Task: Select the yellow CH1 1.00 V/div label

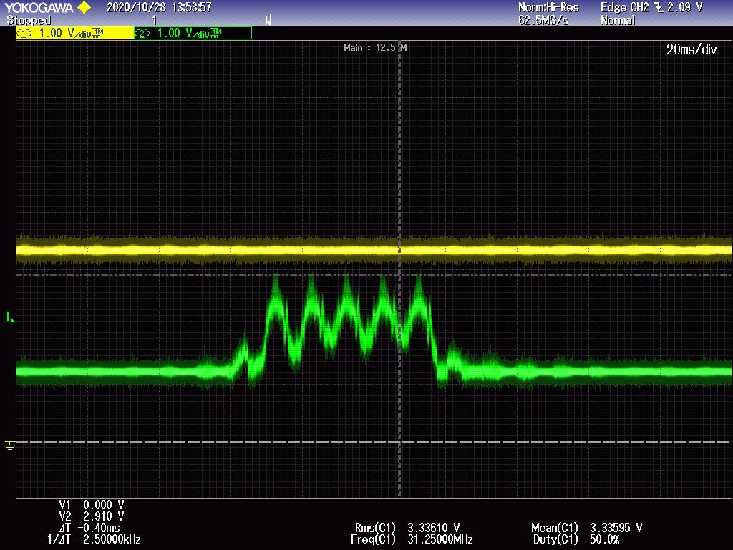Action: tap(74, 33)
